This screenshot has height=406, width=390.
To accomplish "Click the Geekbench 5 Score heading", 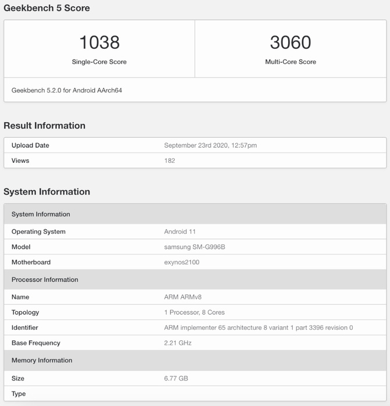I will [47, 8].
